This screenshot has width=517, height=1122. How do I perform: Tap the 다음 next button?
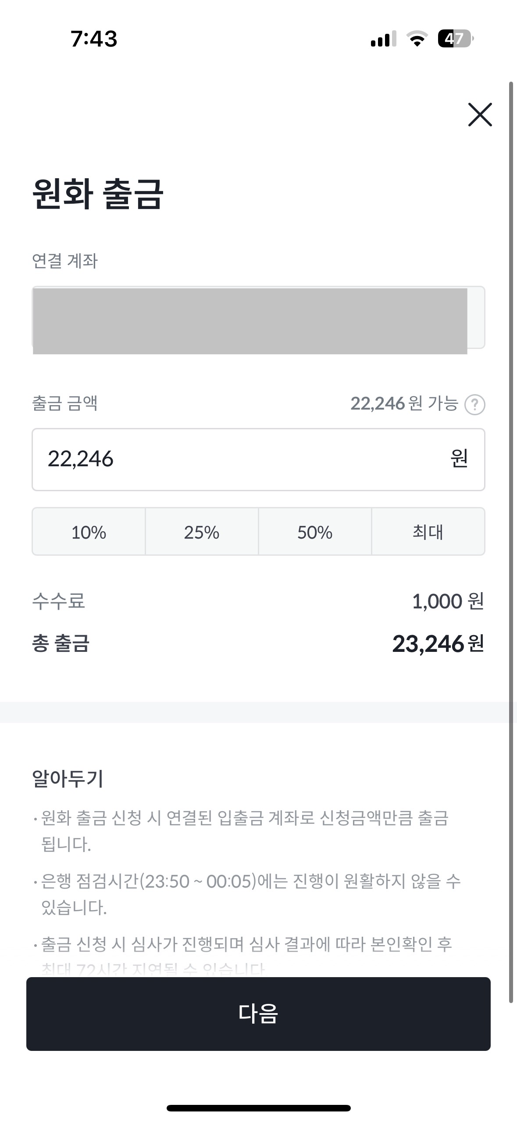(258, 1013)
